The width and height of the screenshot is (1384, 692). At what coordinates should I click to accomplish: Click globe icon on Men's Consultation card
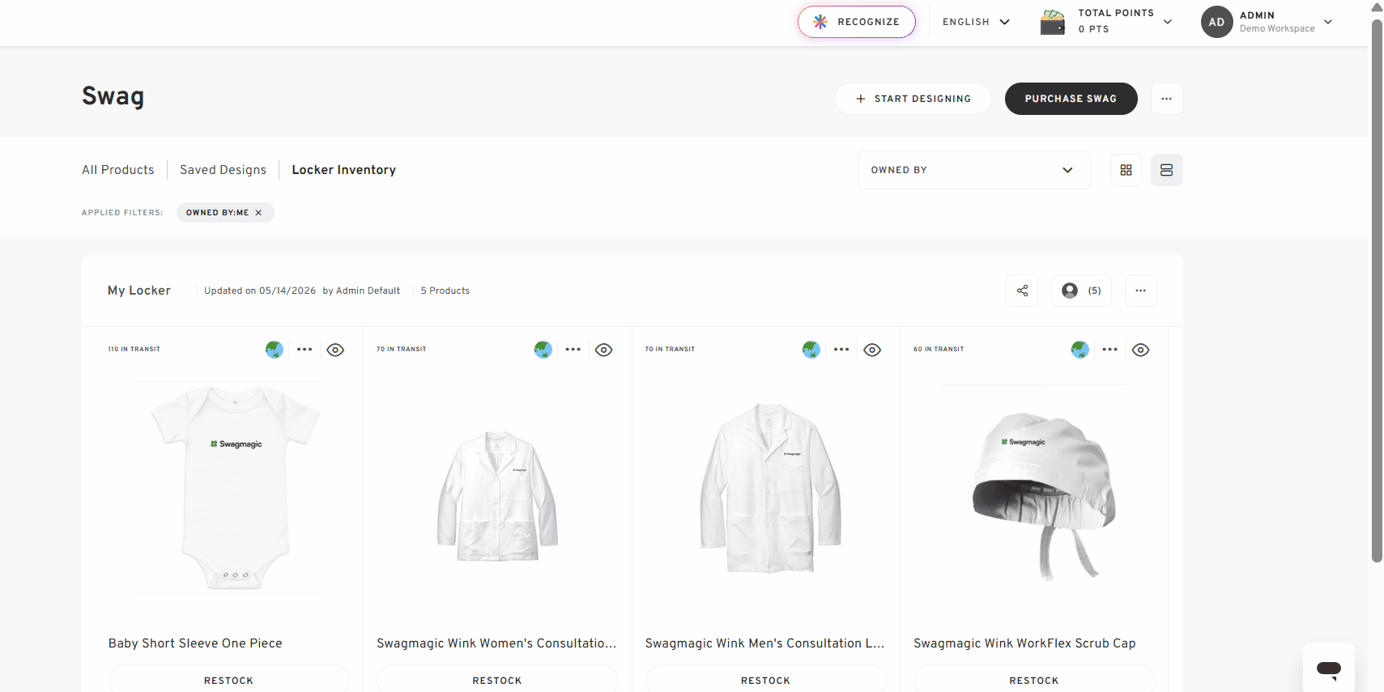pyautogui.click(x=811, y=350)
